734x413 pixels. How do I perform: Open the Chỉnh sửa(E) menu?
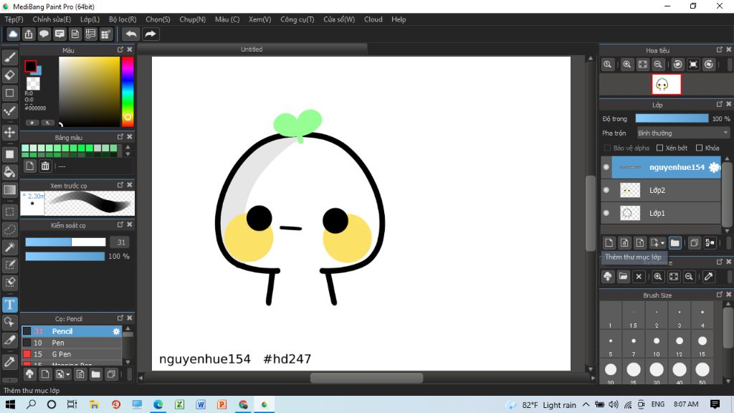coord(52,19)
